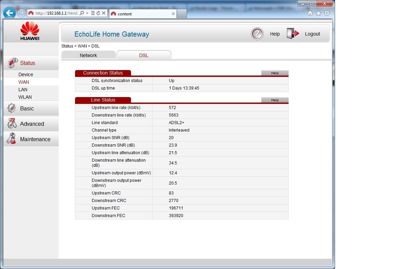Screen dimensions: 393x269
Task: Switch to the Network tab
Action: point(88,55)
